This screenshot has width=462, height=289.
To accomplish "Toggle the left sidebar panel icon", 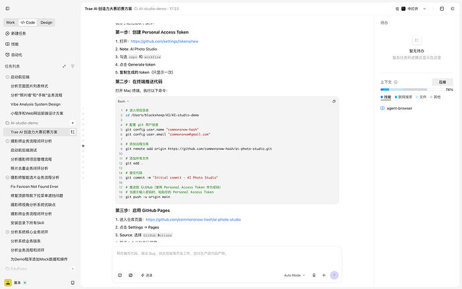I will point(7,9).
